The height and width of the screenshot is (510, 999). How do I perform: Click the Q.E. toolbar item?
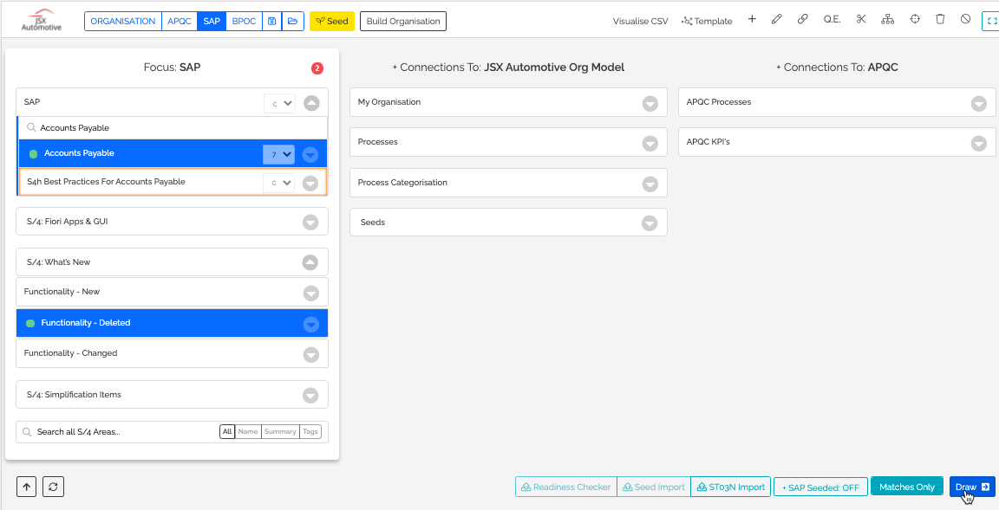[x=832, y=20]
